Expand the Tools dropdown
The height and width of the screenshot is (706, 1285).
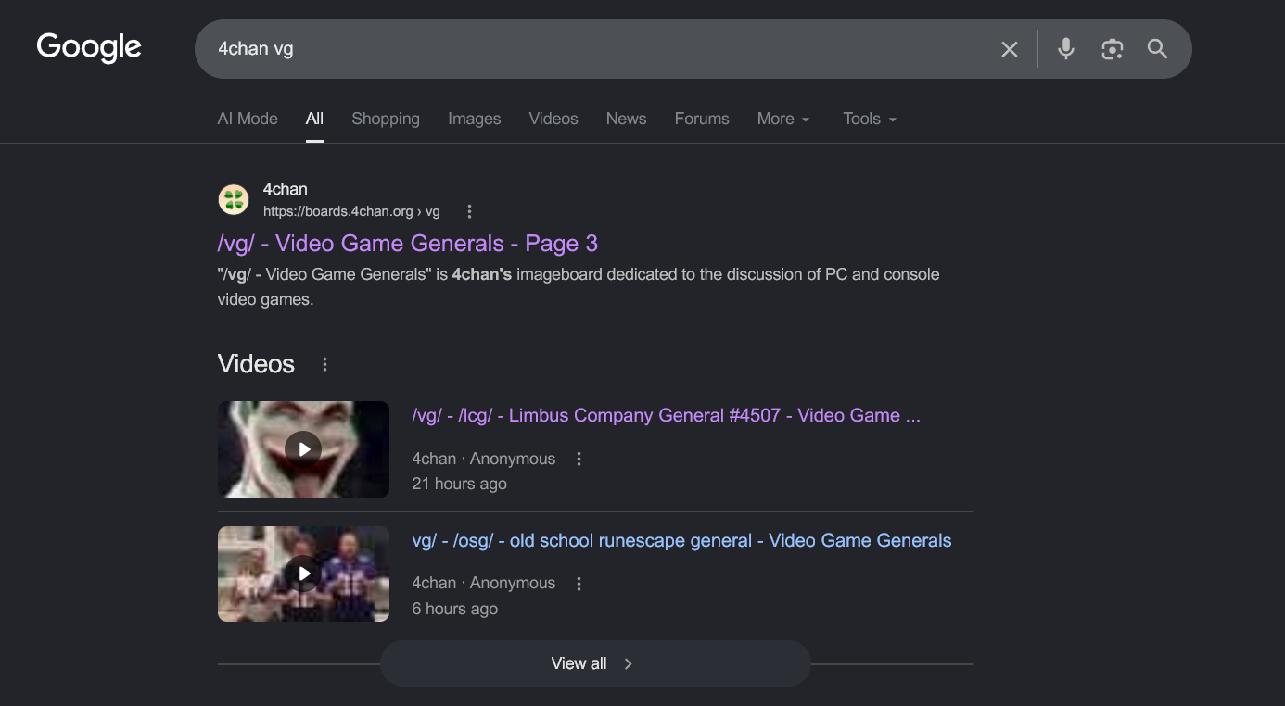[870, 119]
